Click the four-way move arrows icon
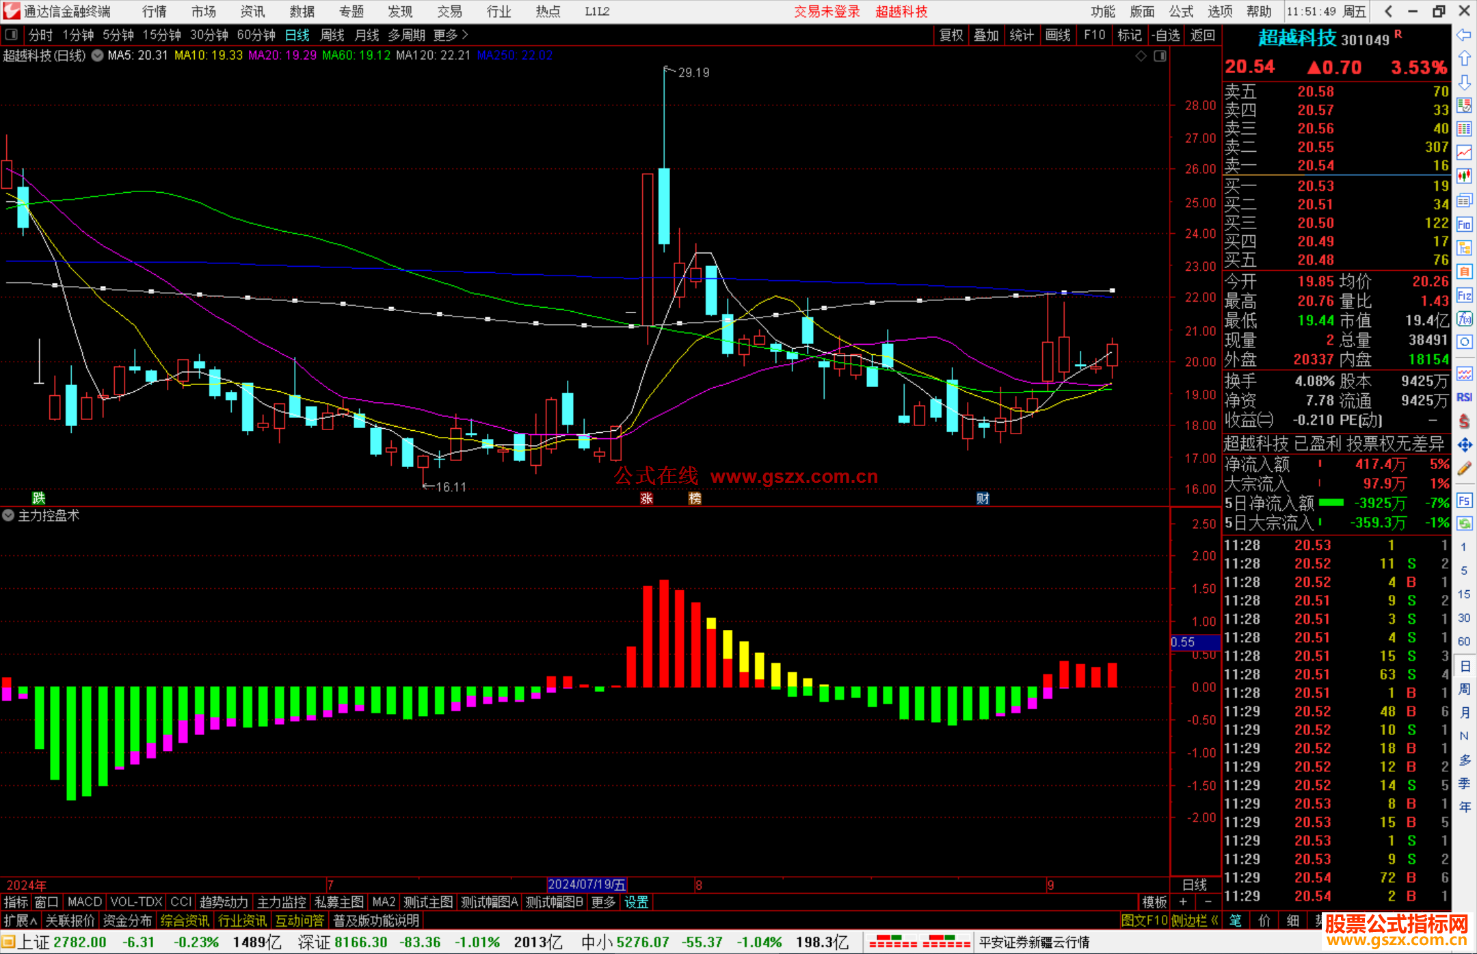Screen dimensions: 1477x954 (1464, 445)
